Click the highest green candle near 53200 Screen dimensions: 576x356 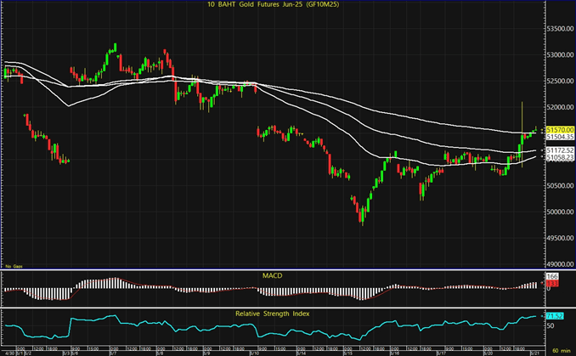tap(113, 48)
